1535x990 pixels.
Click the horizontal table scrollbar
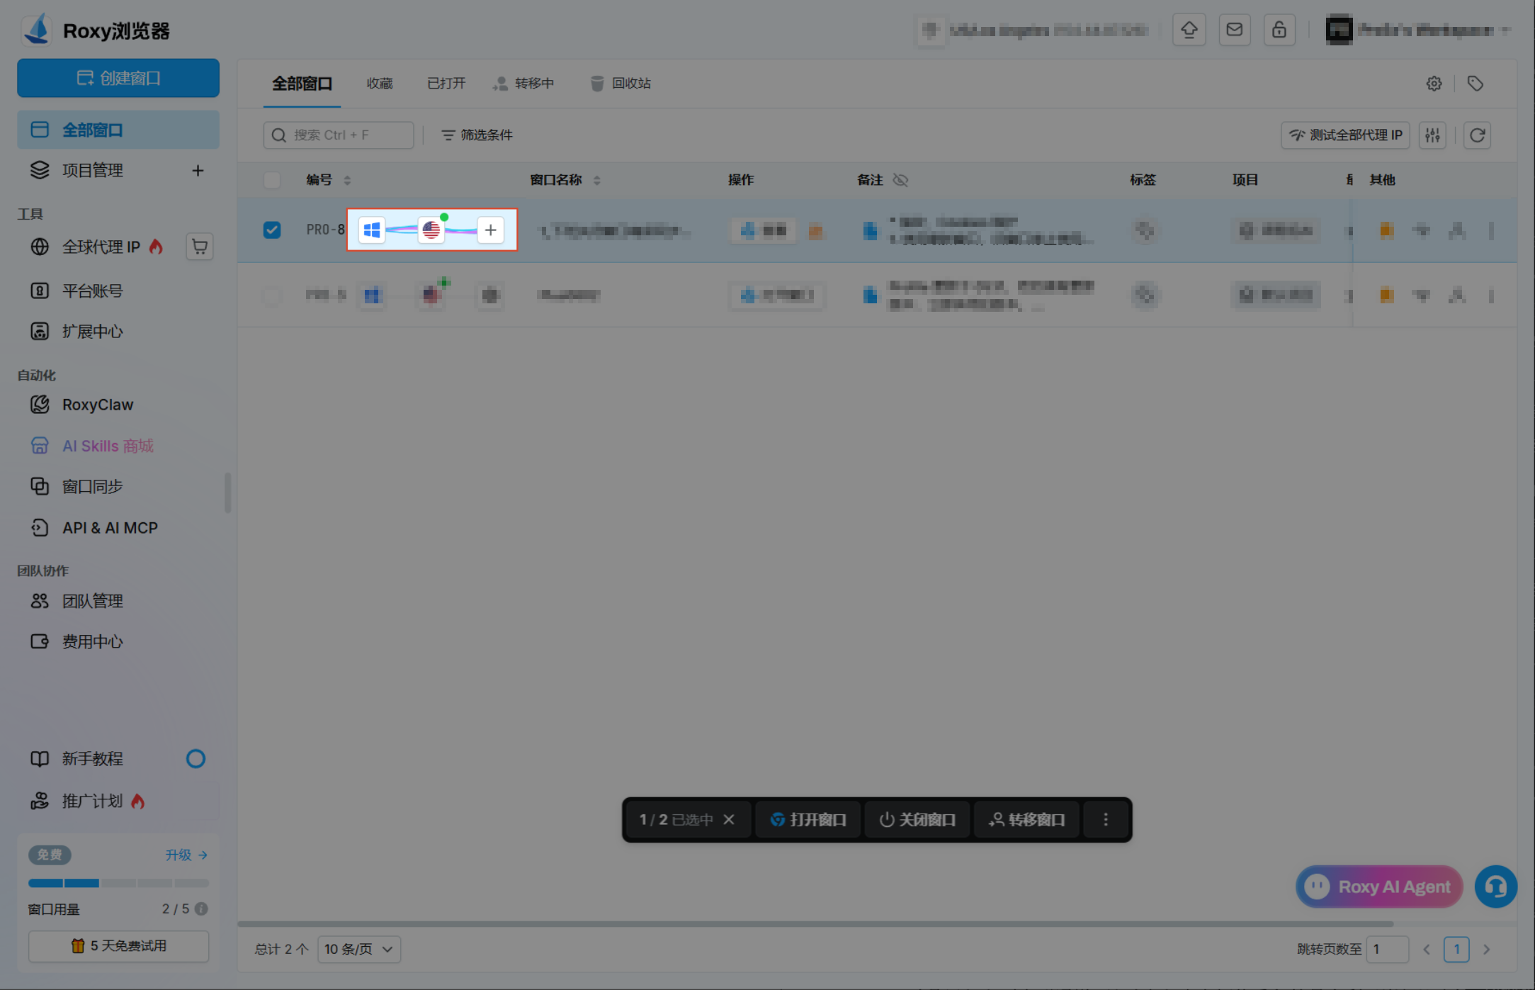pos(815,923)
